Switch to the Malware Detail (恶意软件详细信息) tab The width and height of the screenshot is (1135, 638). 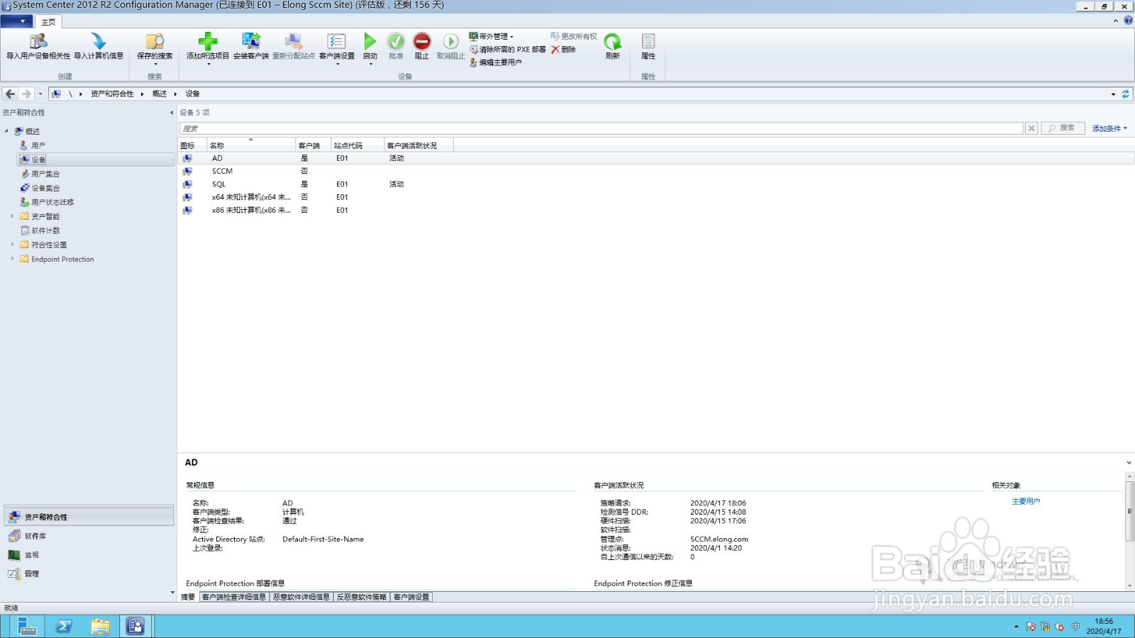tap(301, 597)
